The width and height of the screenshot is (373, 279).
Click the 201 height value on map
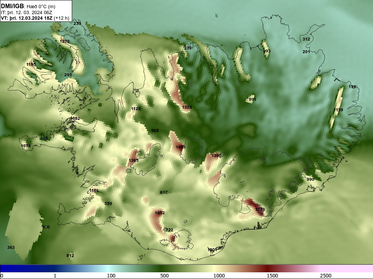tap(306, 51)
